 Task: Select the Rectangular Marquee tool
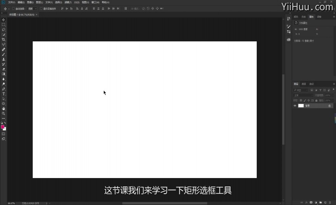point(3,25)
